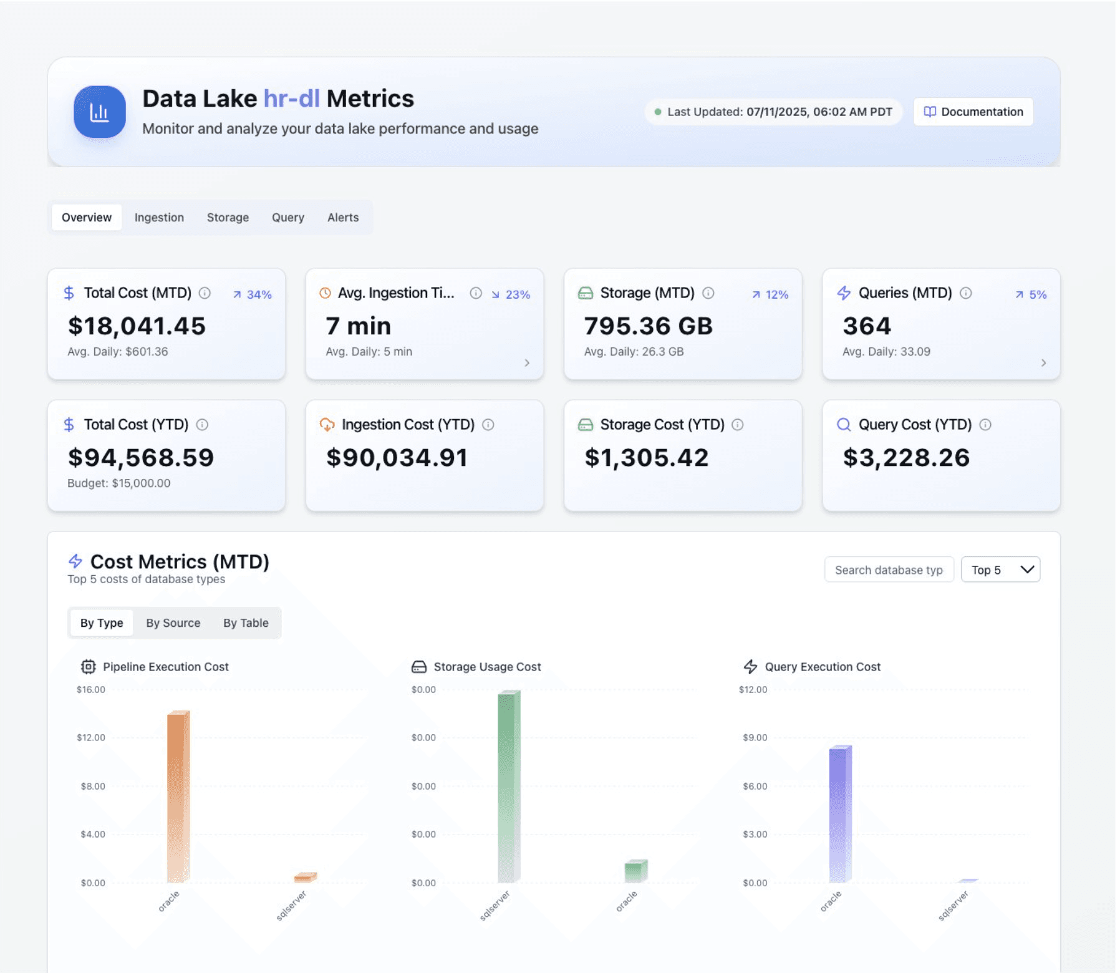This screenshot has width=1120, height=973.
Task: Click info icon next to Total Cost (MTD)
Action: point(205,293)
